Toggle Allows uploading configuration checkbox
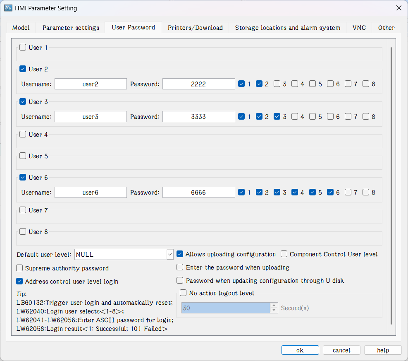The image size is (408, 361). coord(180,254)
